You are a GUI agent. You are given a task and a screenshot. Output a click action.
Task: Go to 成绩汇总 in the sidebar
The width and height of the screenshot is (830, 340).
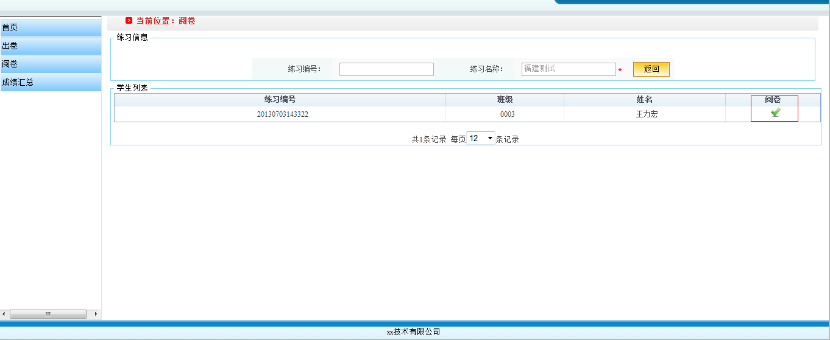click(x=51, y=82)
